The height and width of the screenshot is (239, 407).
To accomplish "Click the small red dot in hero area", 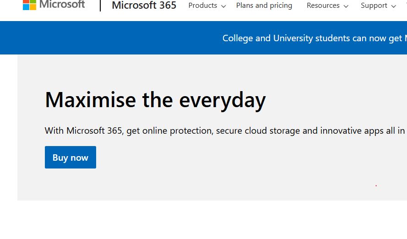I will pyautogui.click(x=376, y=185).
